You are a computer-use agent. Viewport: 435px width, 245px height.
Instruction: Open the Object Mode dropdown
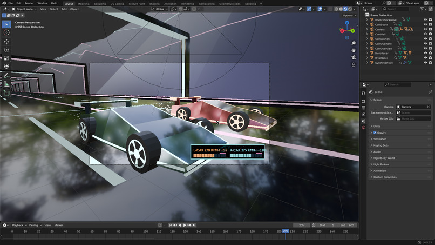[24, 9]
